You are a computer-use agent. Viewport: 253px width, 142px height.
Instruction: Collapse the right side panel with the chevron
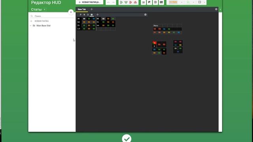click(x=220, y=9)
